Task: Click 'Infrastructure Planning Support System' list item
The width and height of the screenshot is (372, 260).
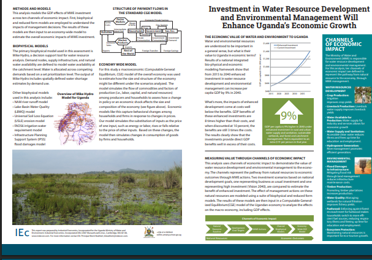Action: tap(30, 140)
